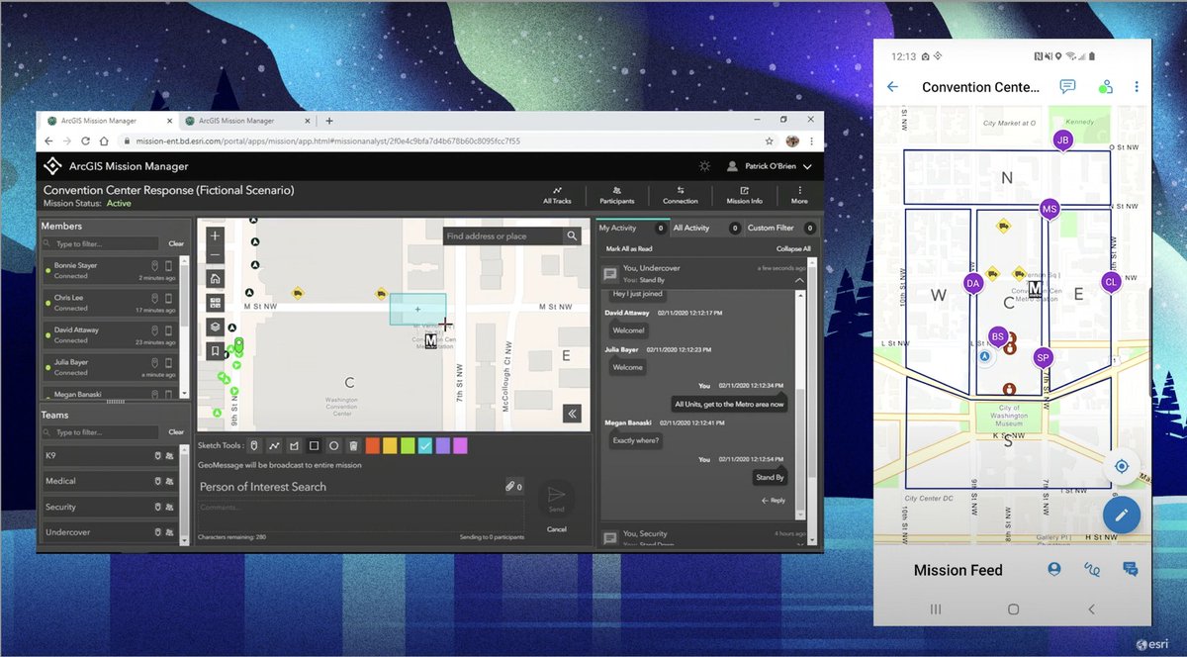Select Bonnie Stayer in Members list

click(109, 270)
